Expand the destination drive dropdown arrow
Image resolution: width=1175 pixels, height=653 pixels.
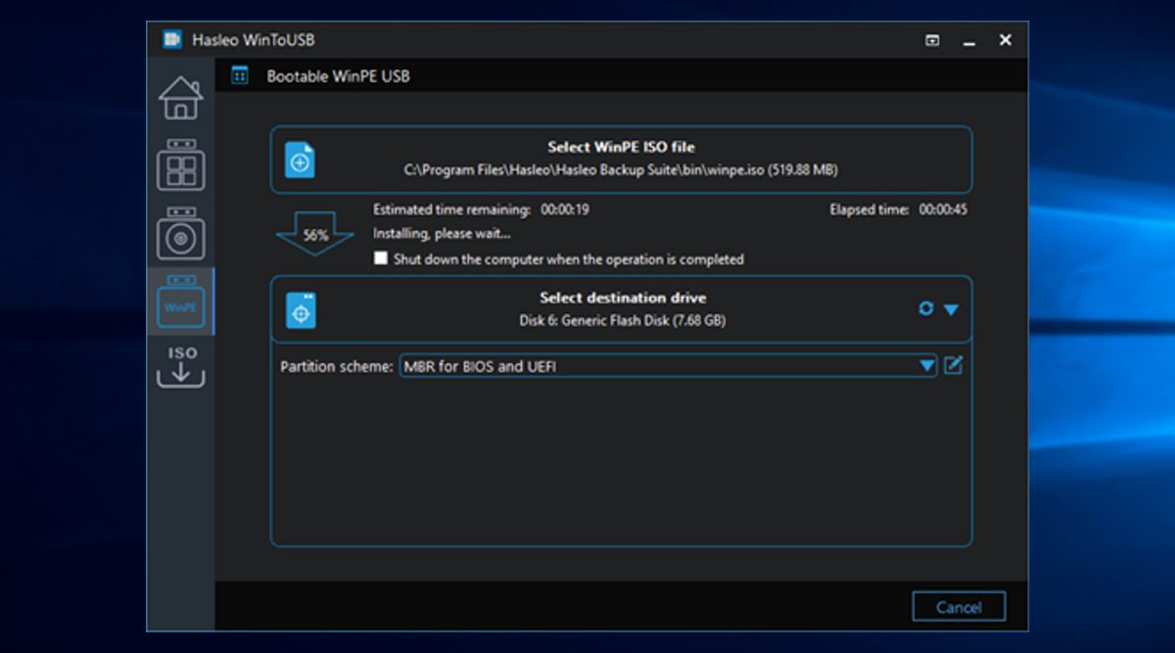coord(951,309)
